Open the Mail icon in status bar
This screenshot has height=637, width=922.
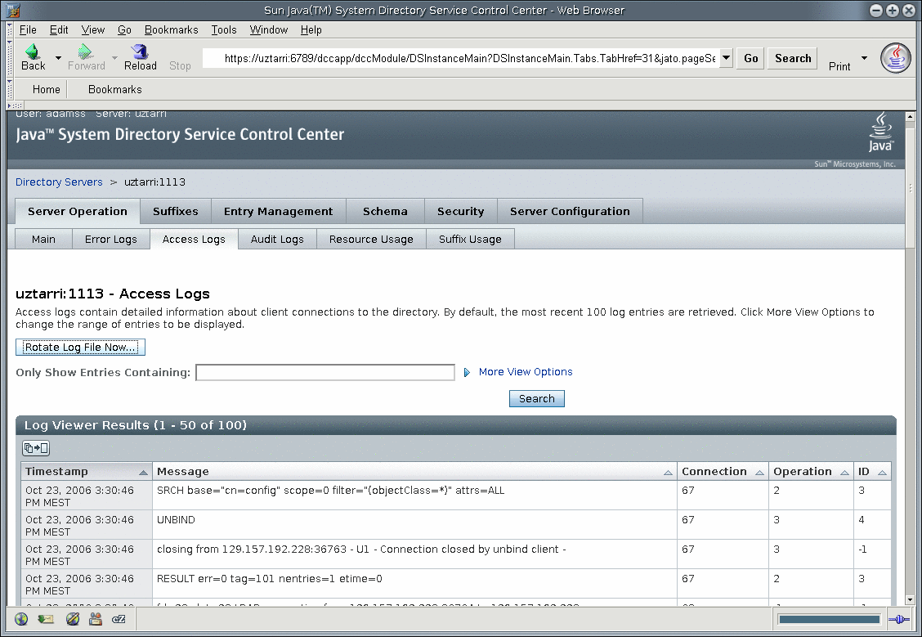click(45, 619)
